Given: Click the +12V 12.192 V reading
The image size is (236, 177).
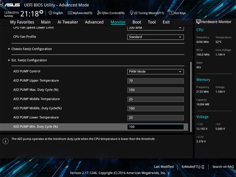Looking at the screenshot, I should [202, 129].
